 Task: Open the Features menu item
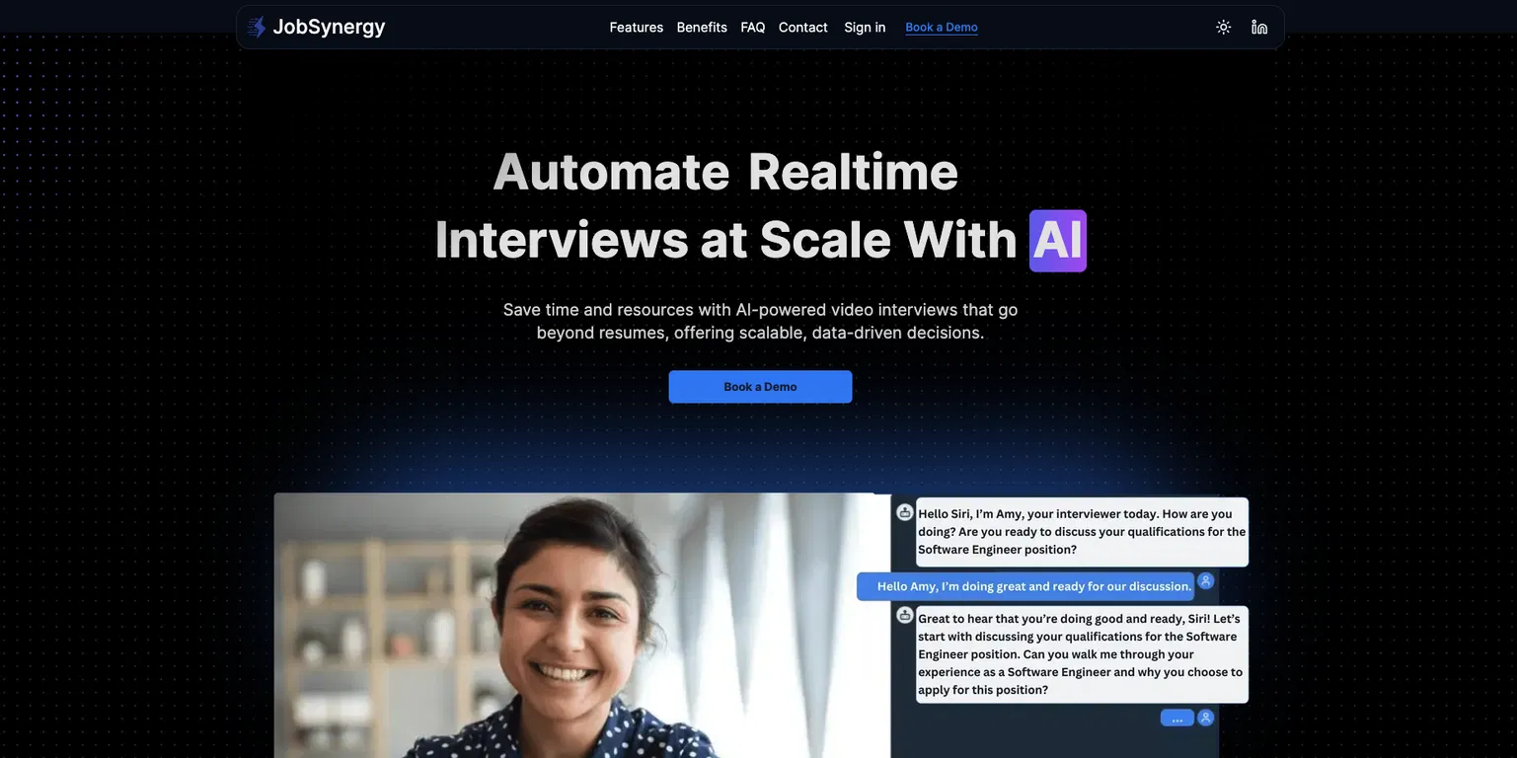click(x=637, y=27)
